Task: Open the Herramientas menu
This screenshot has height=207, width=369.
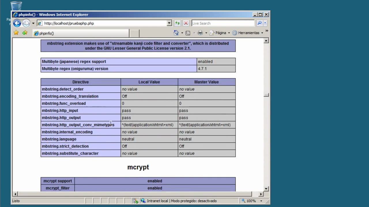Action: pyautogui.click(x=248, y=33)
